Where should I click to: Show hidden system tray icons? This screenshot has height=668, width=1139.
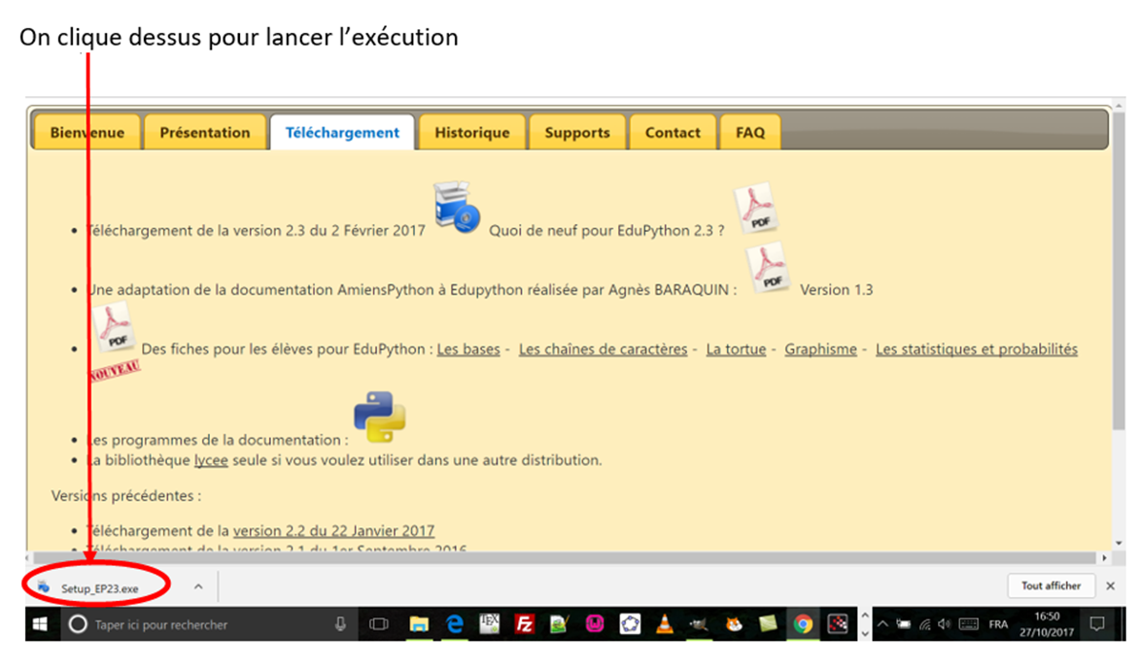882,624
